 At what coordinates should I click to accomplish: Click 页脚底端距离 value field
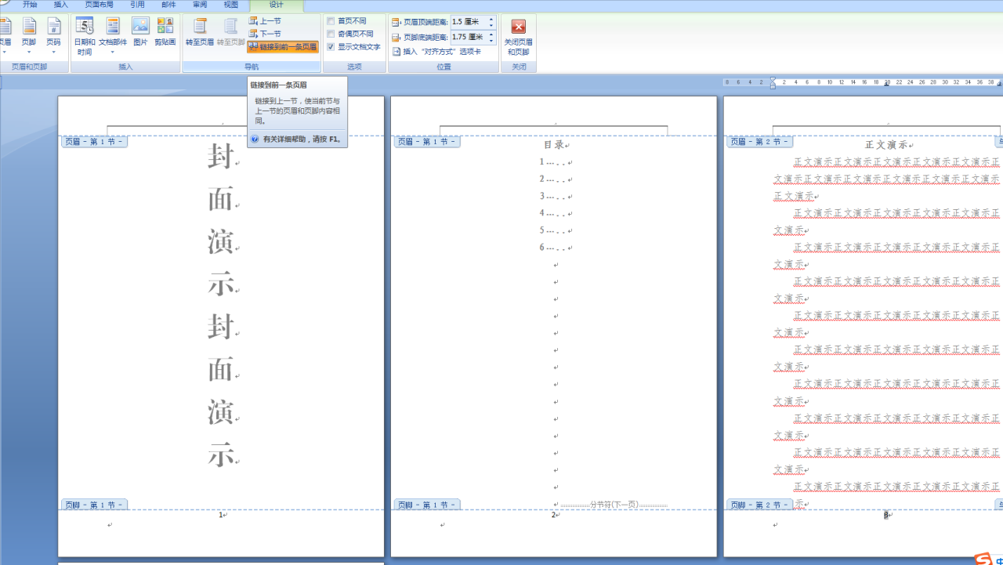(468, 37)
